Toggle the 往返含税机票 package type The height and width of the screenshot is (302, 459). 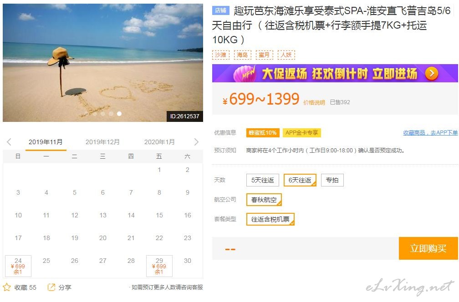270,219
